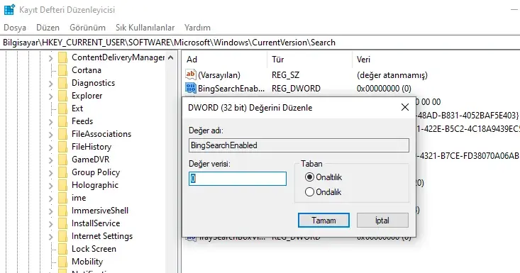Click the 0x00000000 (0) data of BingSearchEnabled
Image resolution: width=520 pixels, height=273 pixels.
384,89
